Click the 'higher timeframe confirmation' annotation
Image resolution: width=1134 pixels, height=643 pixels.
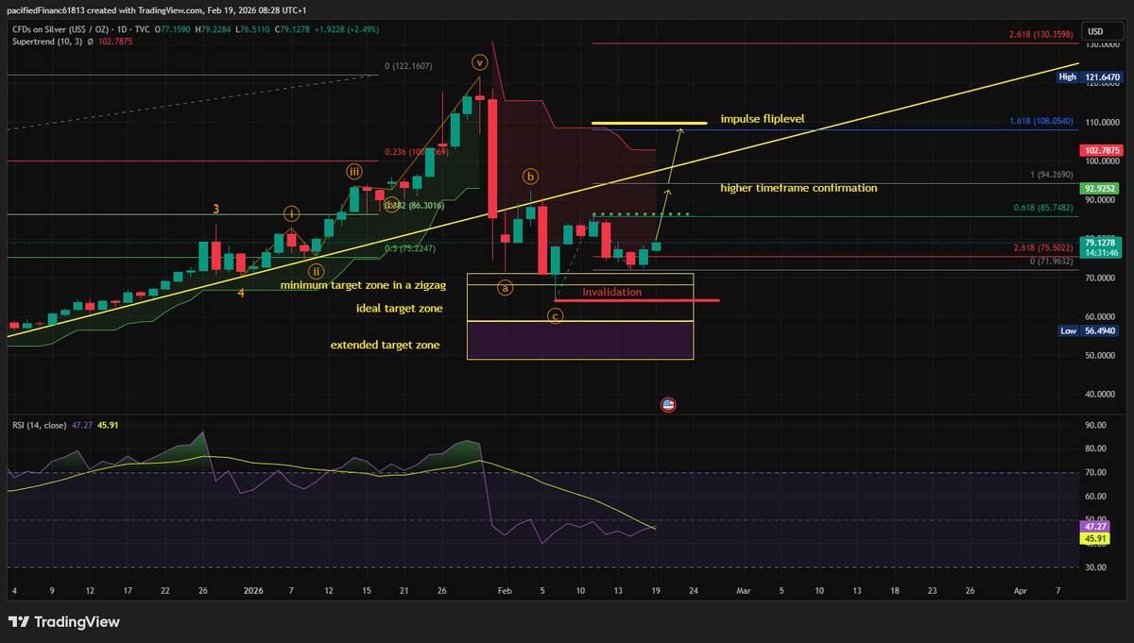[x=799, y=188]
